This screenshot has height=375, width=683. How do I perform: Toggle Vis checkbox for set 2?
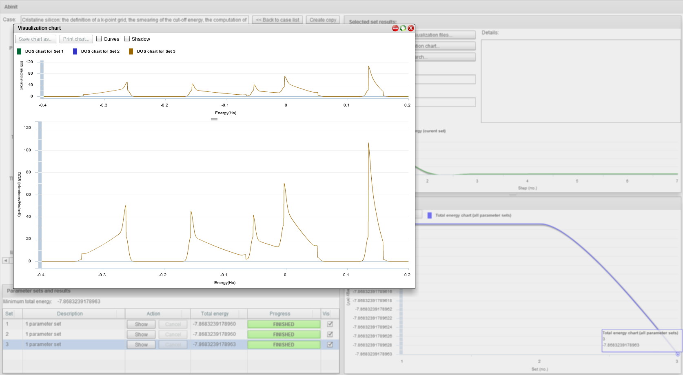click(x=330, y=334)
